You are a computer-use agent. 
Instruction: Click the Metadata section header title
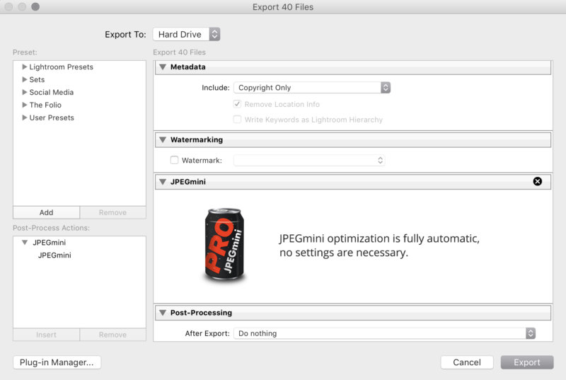pyautogui.click(x=187, y=67)
